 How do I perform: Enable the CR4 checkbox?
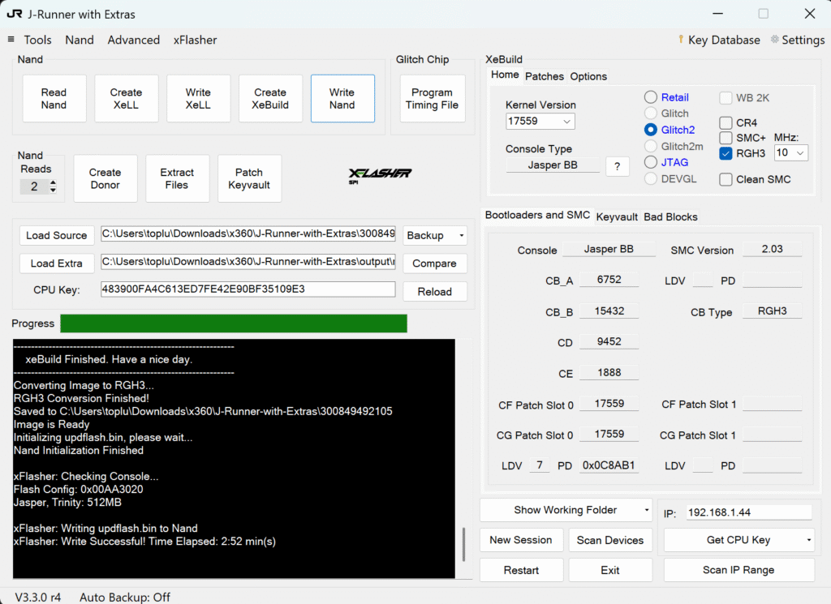click(726, 123)
